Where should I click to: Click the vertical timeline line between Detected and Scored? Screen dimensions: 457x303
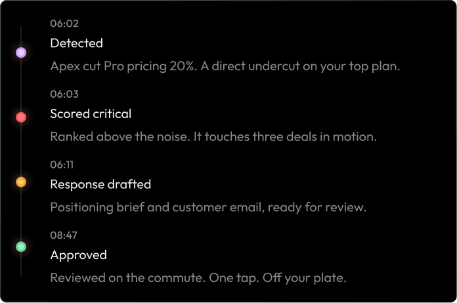click(21, 85)
